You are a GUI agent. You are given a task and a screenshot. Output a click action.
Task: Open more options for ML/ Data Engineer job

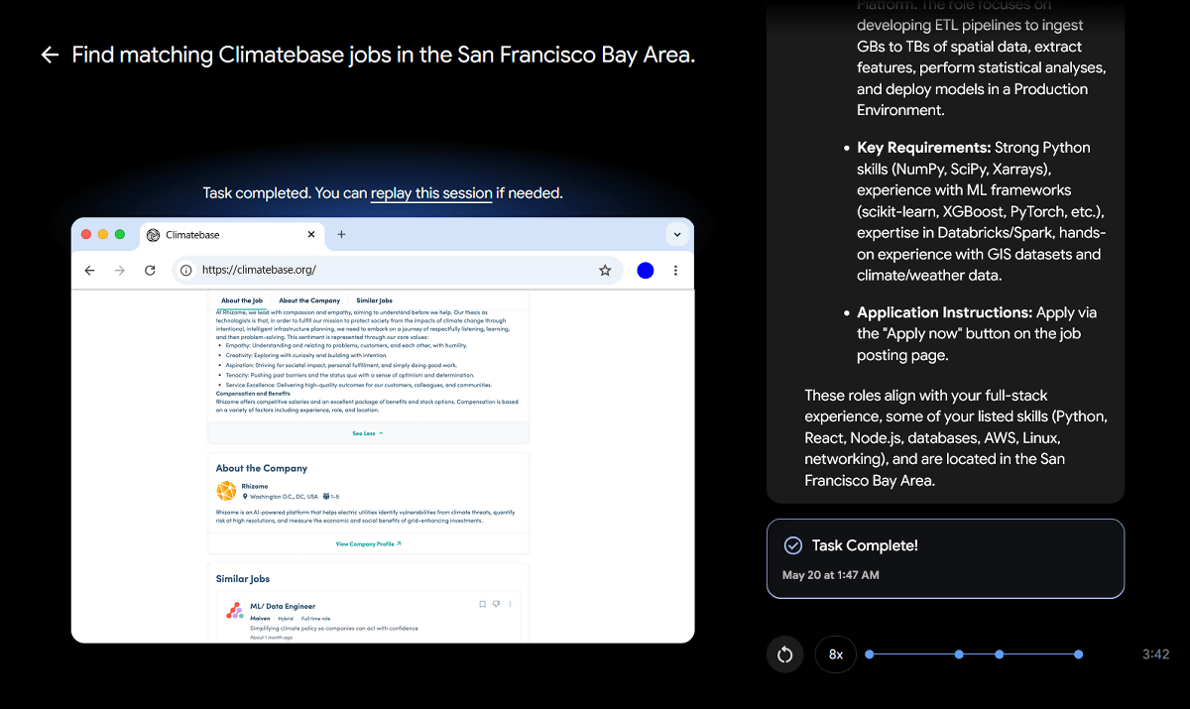[x=510, y=604]
